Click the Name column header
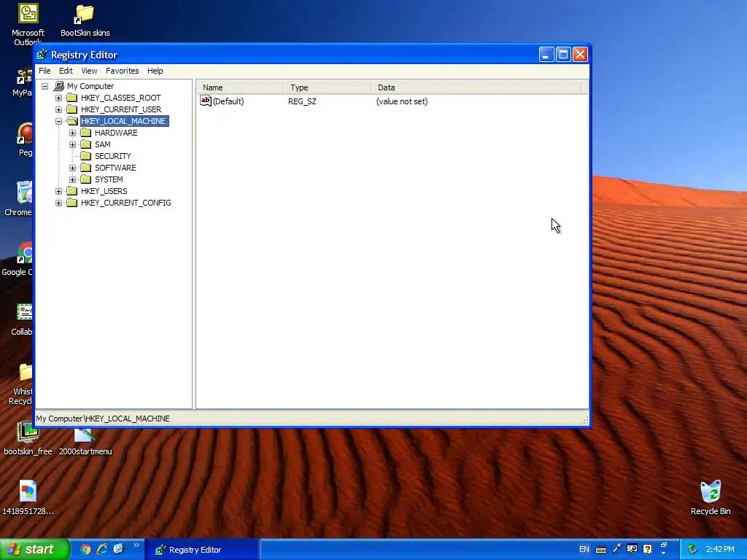Viewport: 747px width, 560px height. 240,87
